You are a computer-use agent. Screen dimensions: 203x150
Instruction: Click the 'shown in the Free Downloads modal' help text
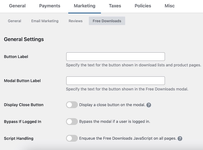pos(127,89)
